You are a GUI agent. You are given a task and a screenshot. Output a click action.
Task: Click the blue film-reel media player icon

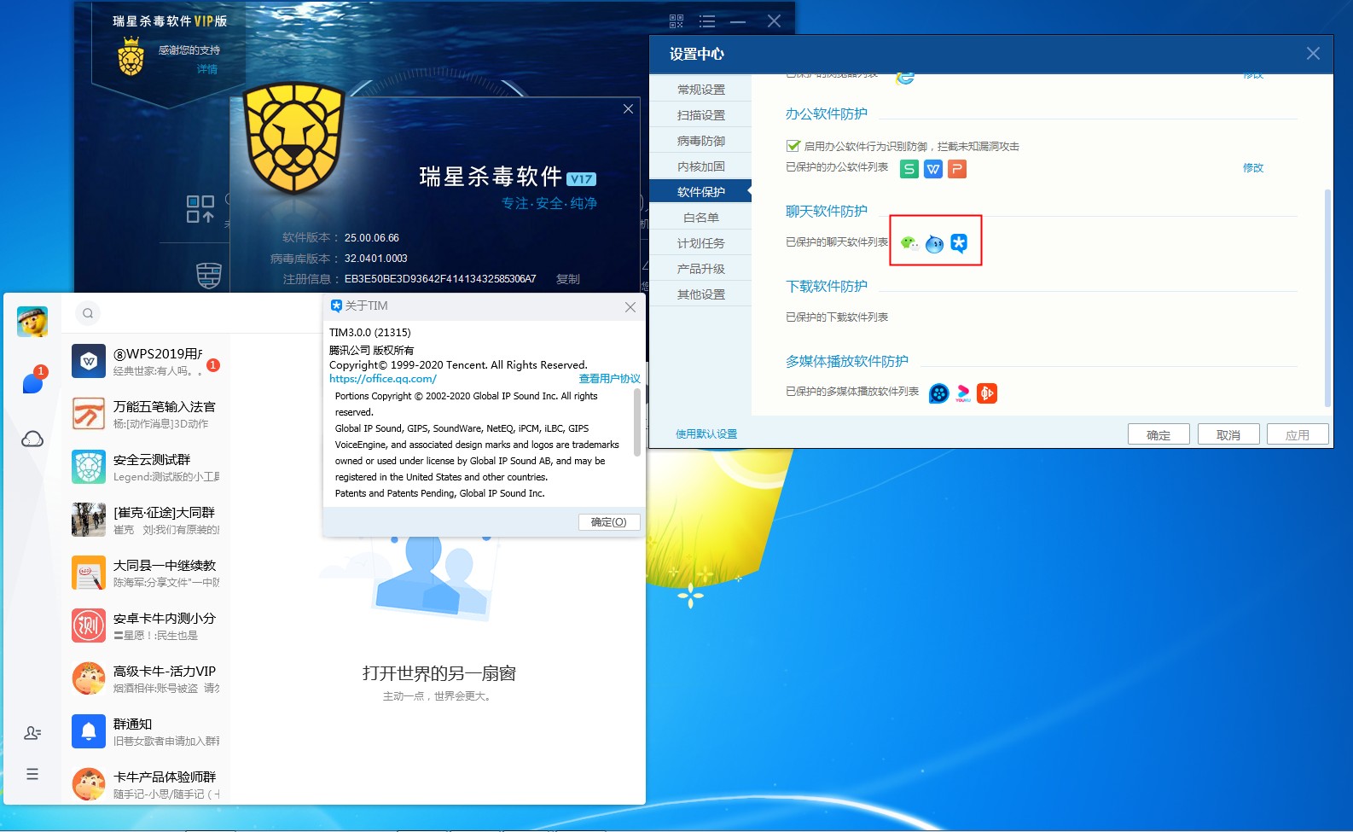click(x=938, y=393)
